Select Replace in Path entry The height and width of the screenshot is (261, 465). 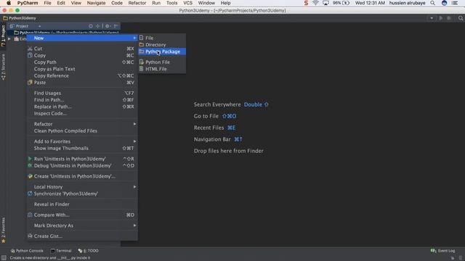(82, 107)
